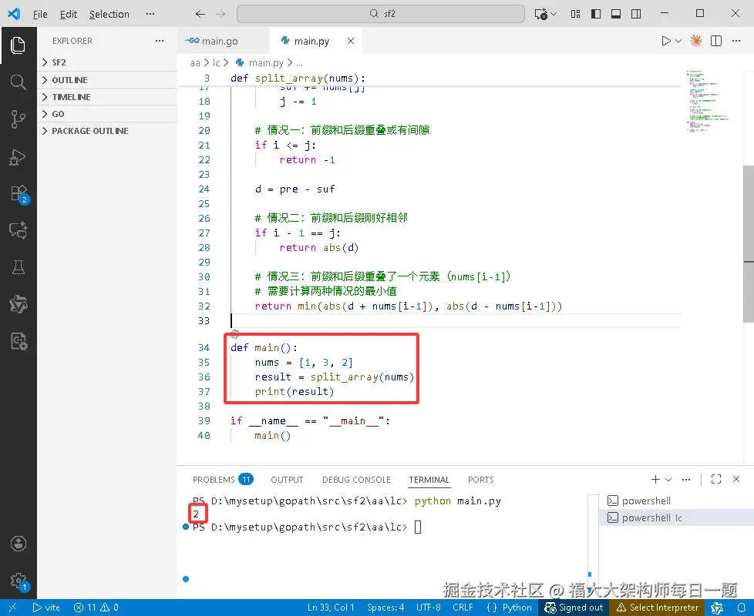Open editor More Actions ellipsis
The image size is (754, 616).
pyautogui.click(x=736, y=41)
